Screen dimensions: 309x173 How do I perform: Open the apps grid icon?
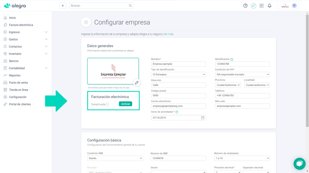pyautogui.click(x=261, y=6)
